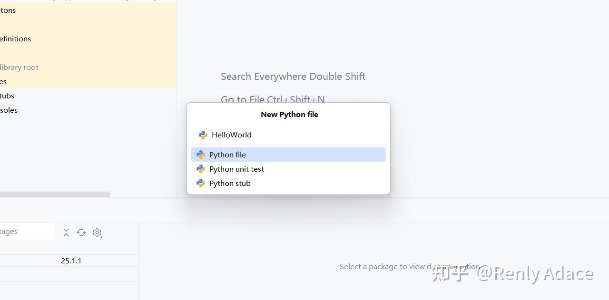This screenshot has width=609, height=300.
Task: Click the Python icon beside HelloWorld
Action: [203, 135]
